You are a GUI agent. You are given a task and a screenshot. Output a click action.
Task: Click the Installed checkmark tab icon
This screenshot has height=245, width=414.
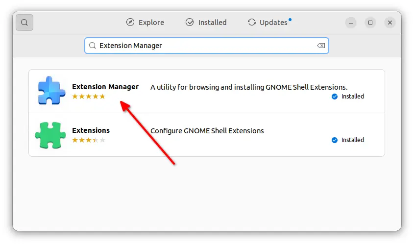tap(190, 22)
